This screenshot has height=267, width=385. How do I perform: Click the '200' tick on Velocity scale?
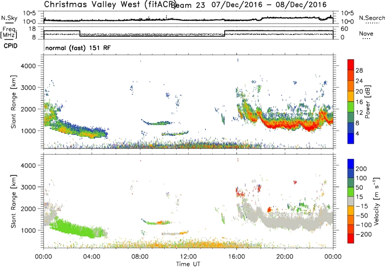361,169
